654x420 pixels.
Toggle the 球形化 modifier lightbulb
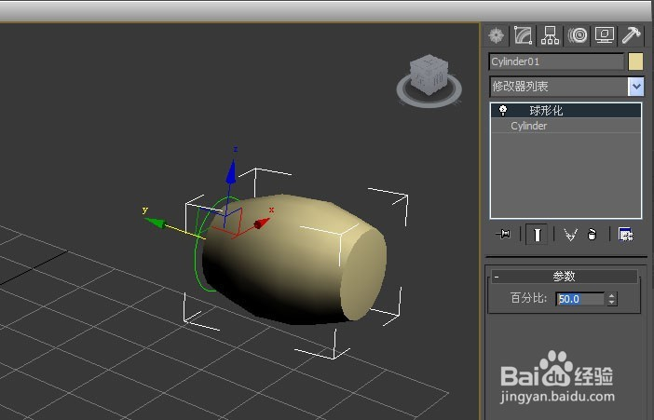click(x=503, y=110)
